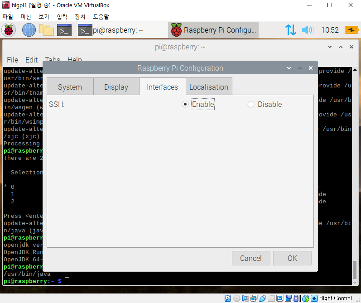Open VirtualBox 머신 menu
The height and width of the screenshot is (303, 361).
click(x=25, y=17)
